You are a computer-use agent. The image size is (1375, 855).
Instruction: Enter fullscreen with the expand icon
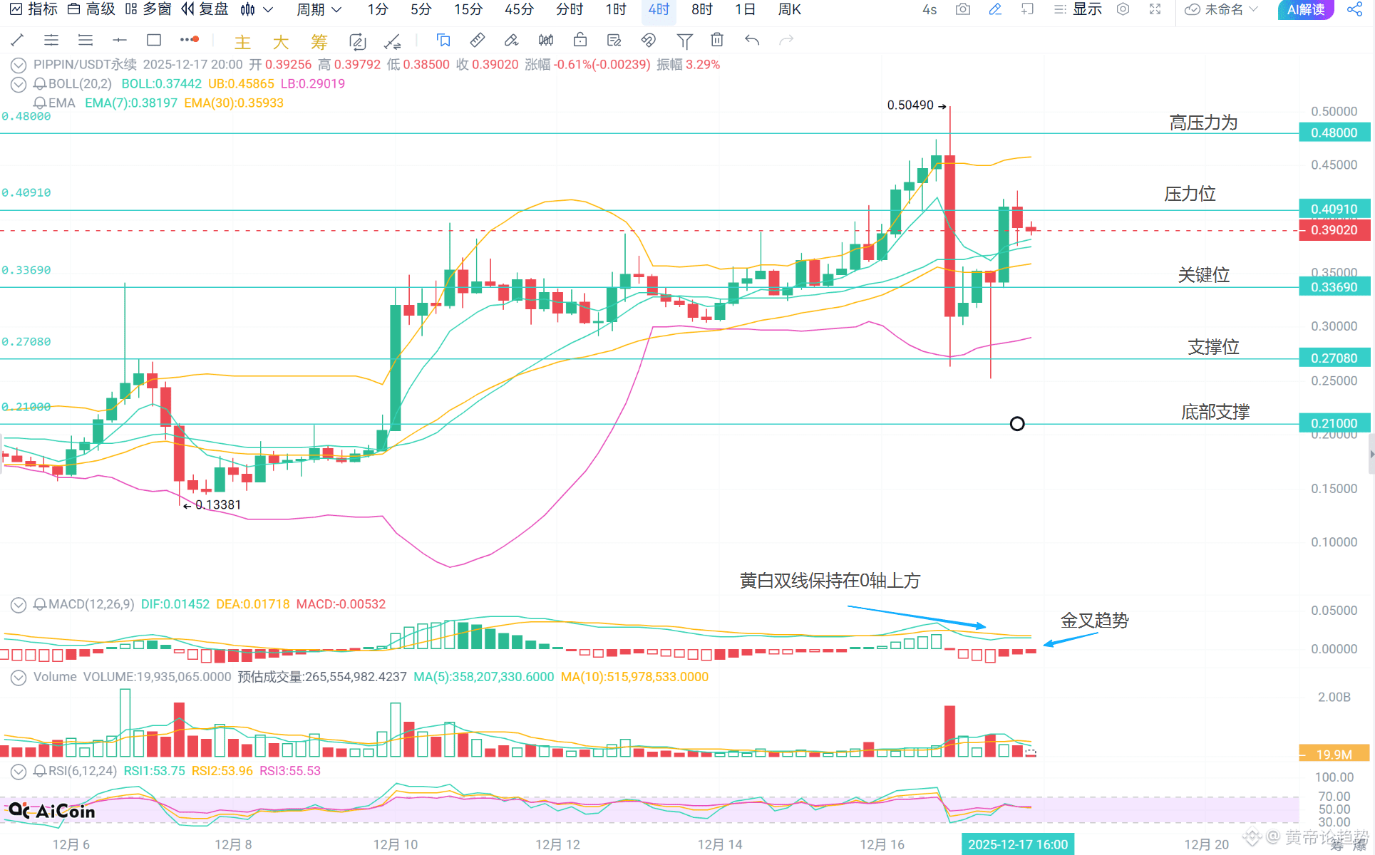click(x=1155, y=10)
